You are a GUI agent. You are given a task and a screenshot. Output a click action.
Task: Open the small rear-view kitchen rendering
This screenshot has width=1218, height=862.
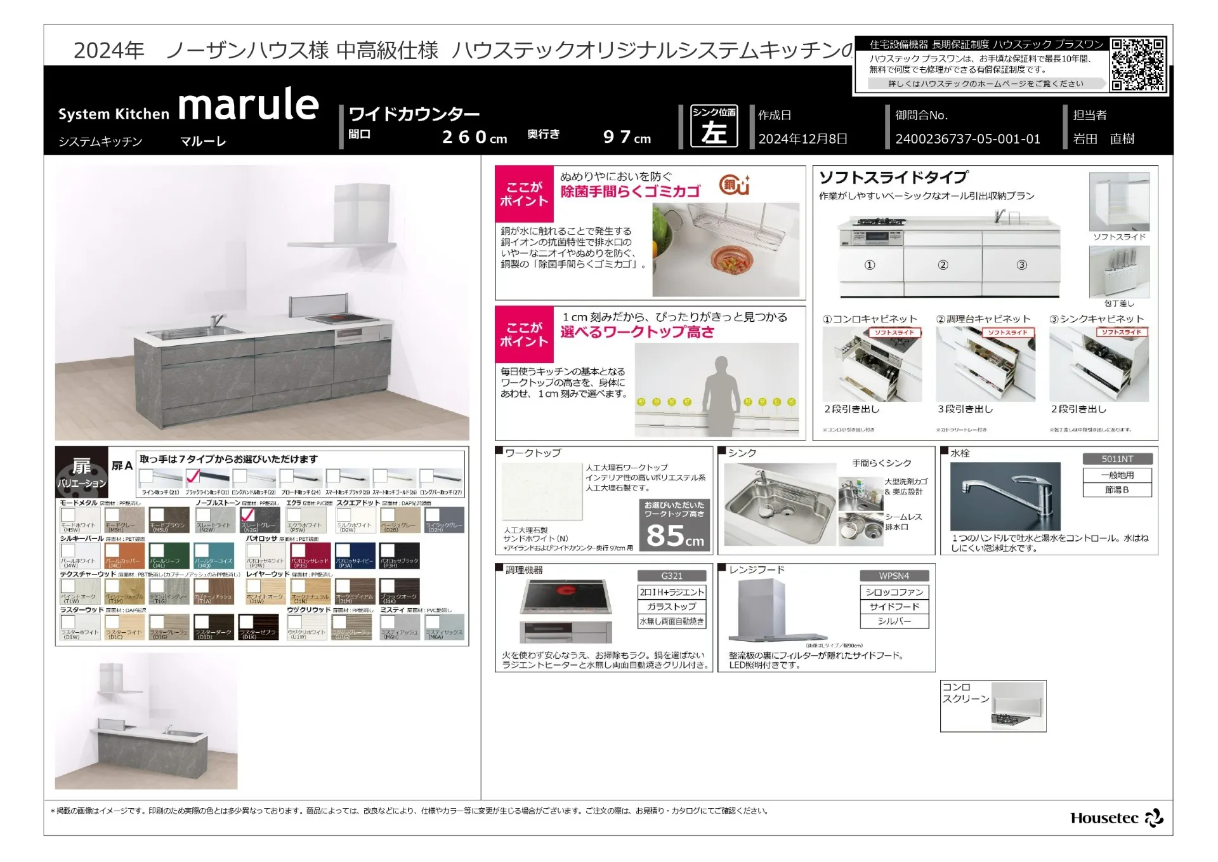point(147,721)
